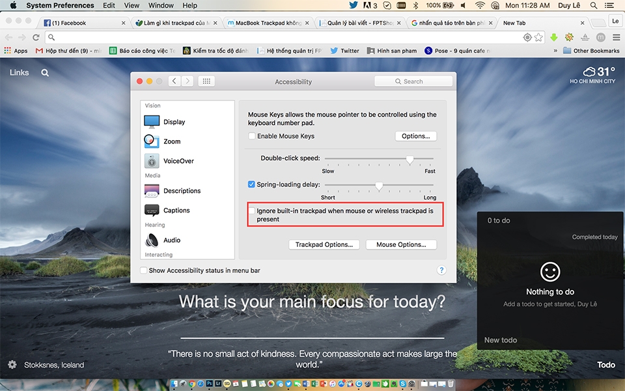Image resolution: width=625 pixels, height=391 pixels.
Task: Open Skype from the Dock
Action: (402, 384)
